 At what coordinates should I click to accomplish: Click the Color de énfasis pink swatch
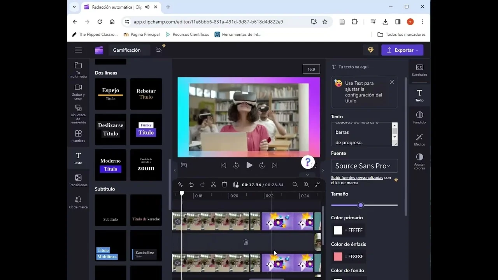(338, 257)
